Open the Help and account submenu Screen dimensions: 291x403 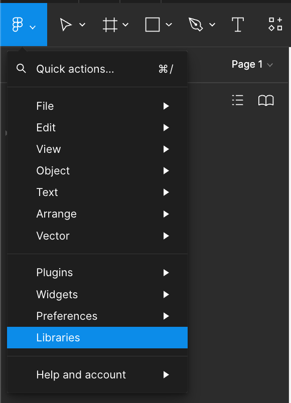81,374
